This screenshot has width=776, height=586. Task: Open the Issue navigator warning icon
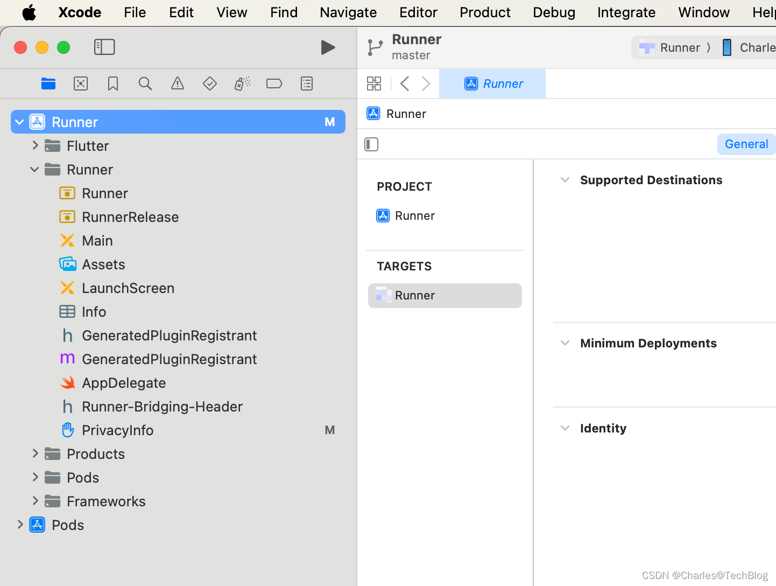(x=178, y=83)
